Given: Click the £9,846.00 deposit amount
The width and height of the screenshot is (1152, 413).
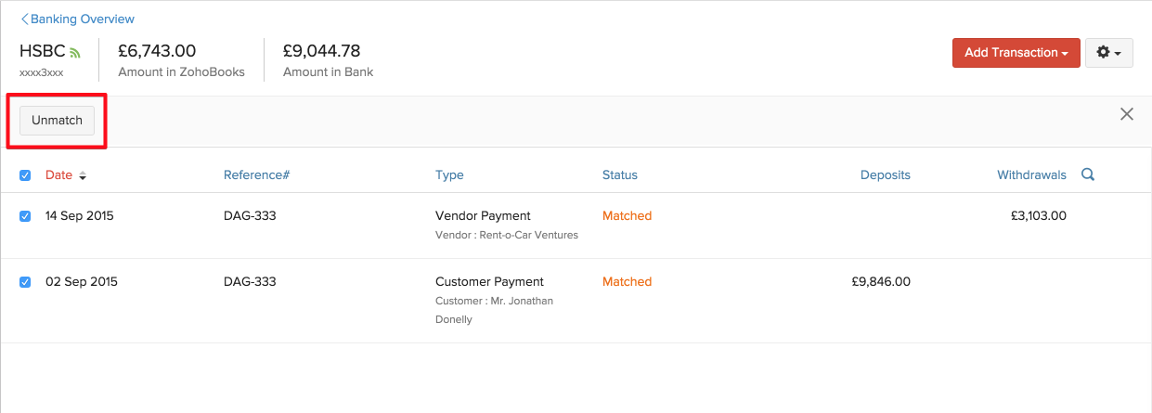Looking at the screenshot, I should 880,282.
